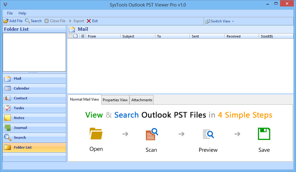
Task: Click the Calendar icon in sidebar
Action: (7, 88)
